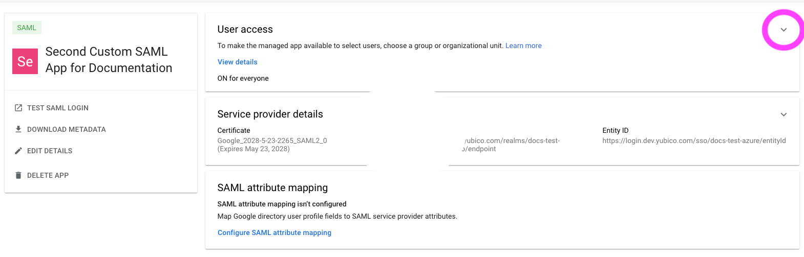Click the Entity ID URL value
This screenshot has height=257, width=804.
[694, 141]
